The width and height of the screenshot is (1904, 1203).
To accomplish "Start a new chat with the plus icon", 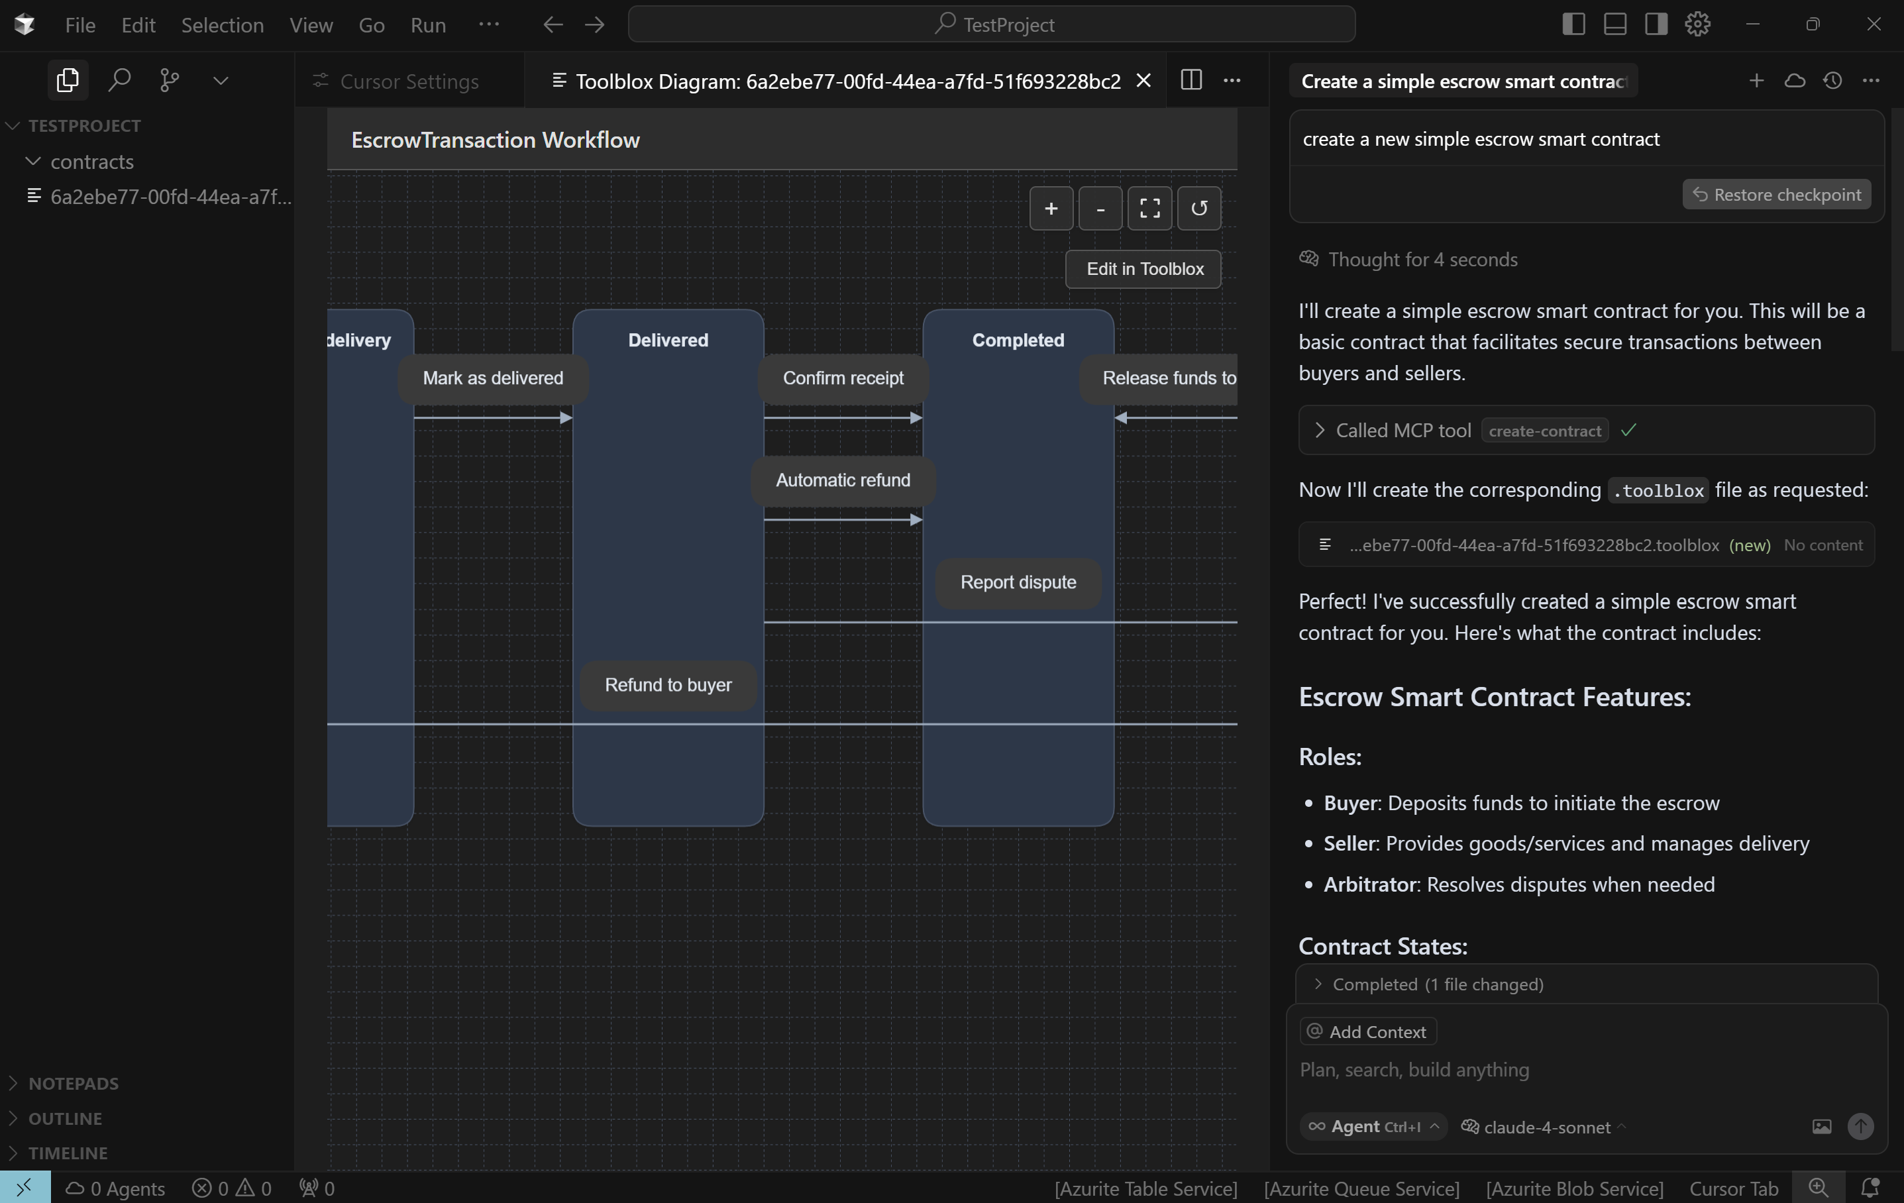I will coord(1756,80).
